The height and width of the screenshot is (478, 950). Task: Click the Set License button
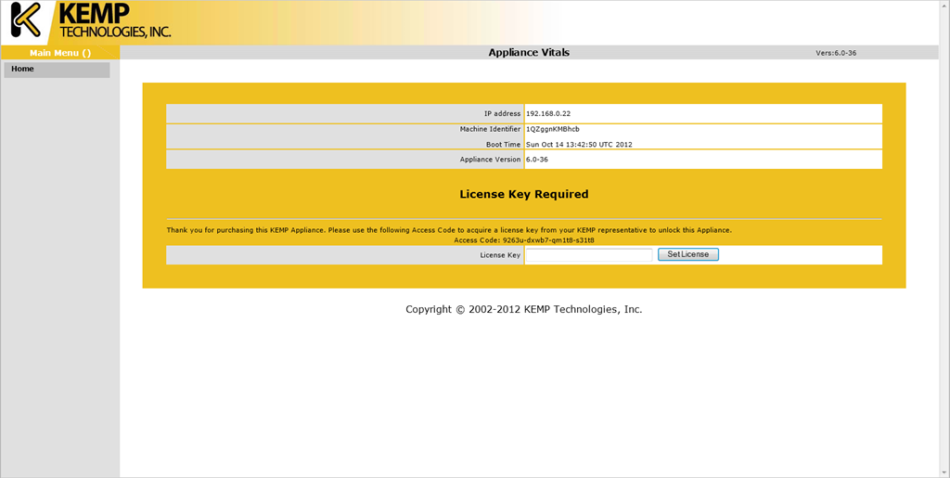(687, 254)
